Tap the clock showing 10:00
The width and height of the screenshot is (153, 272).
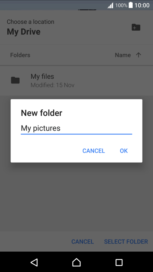[x=142, y=5]
